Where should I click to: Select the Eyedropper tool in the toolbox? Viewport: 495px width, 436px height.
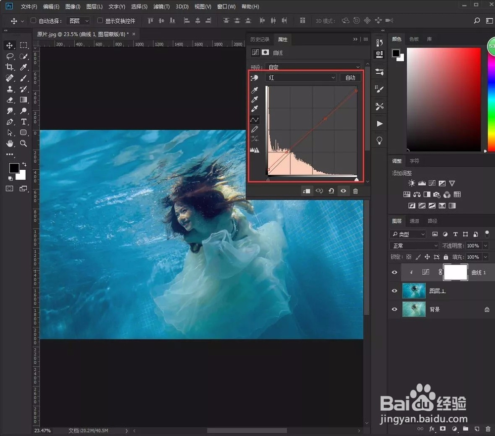[23, 67]
